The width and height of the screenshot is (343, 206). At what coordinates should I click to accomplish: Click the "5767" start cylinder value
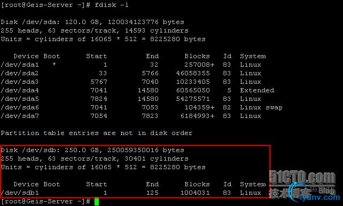[99, 82]
